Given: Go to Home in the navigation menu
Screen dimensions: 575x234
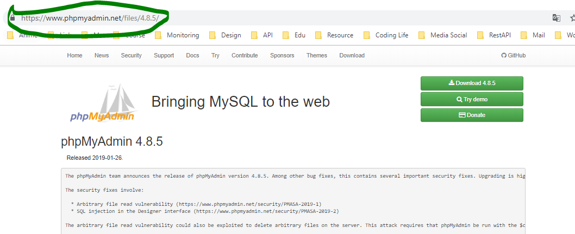Looking at the screenshot, I should pyautogui.click(x=74, y=55).
